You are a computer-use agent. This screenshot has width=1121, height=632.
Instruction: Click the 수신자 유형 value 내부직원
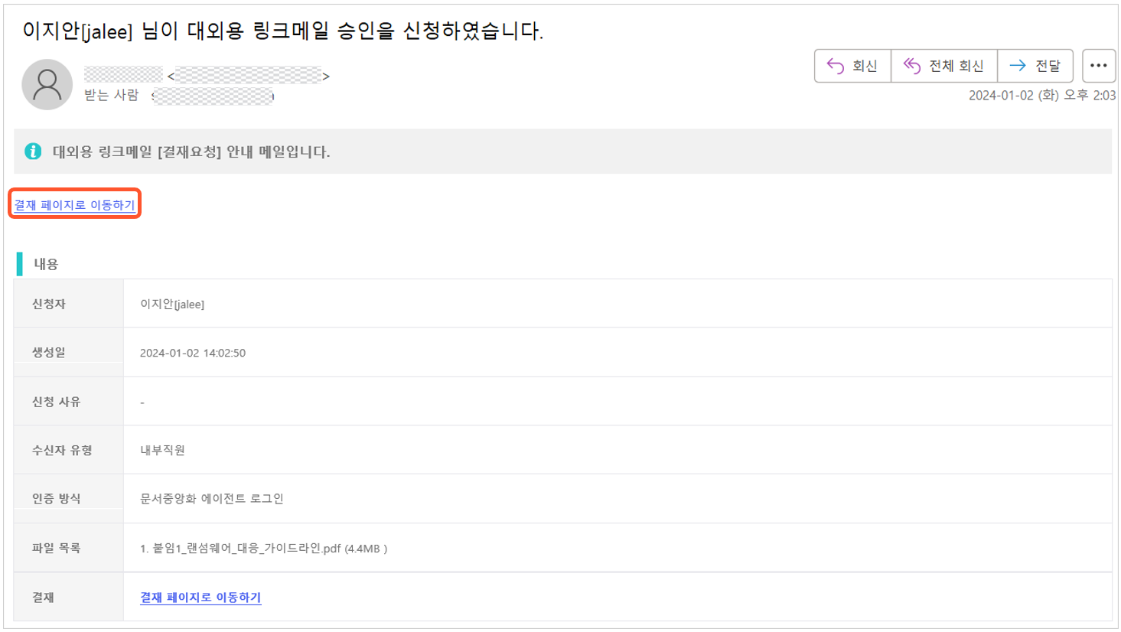point(162,451)
